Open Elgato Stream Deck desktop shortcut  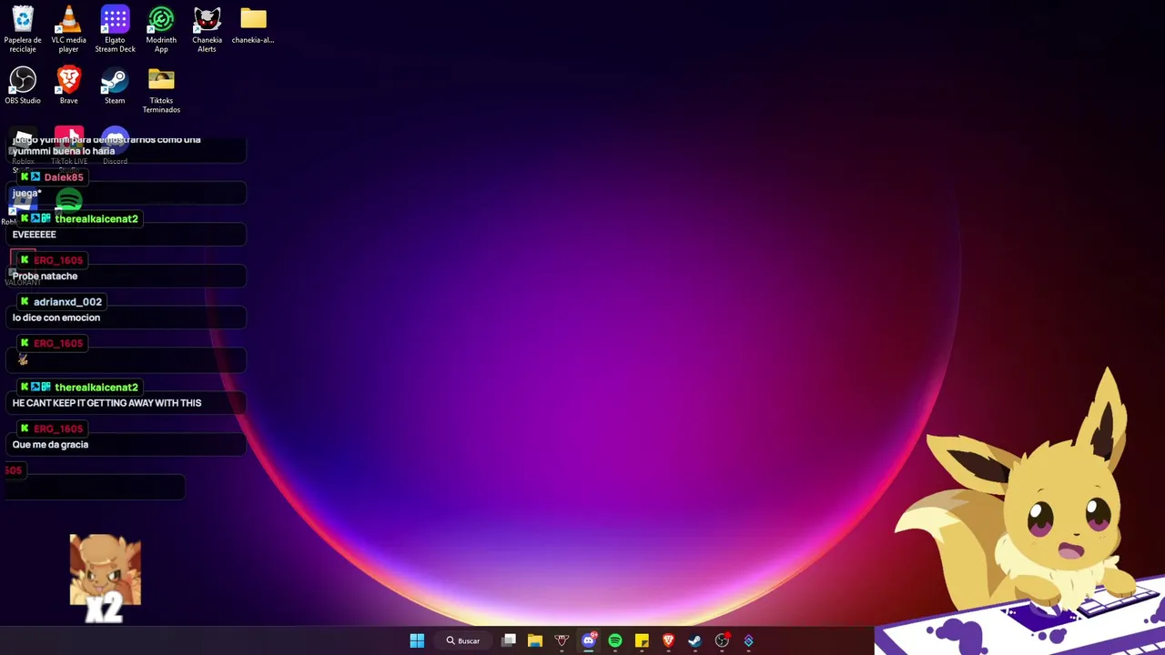pos(115,28)
